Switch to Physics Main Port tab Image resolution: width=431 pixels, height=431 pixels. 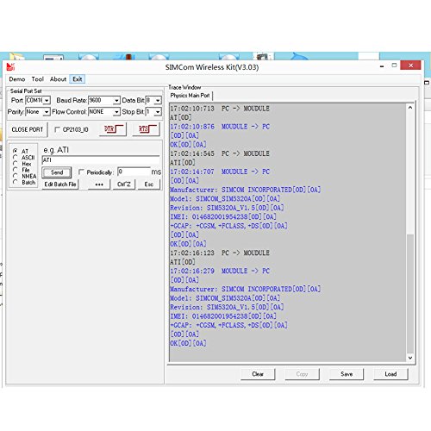pos(190,96)
